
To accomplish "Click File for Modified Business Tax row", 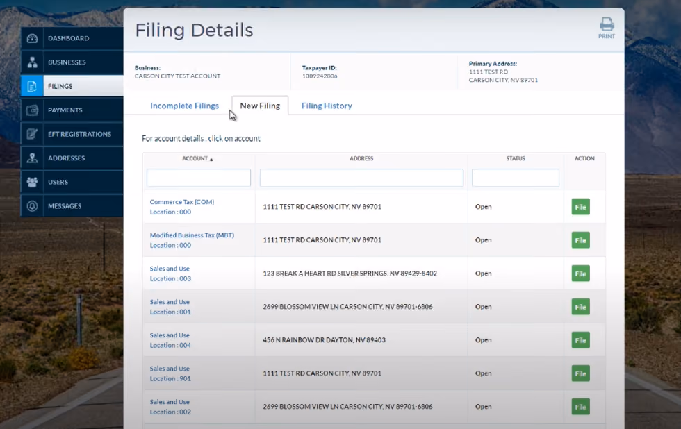I will point(581,240).
